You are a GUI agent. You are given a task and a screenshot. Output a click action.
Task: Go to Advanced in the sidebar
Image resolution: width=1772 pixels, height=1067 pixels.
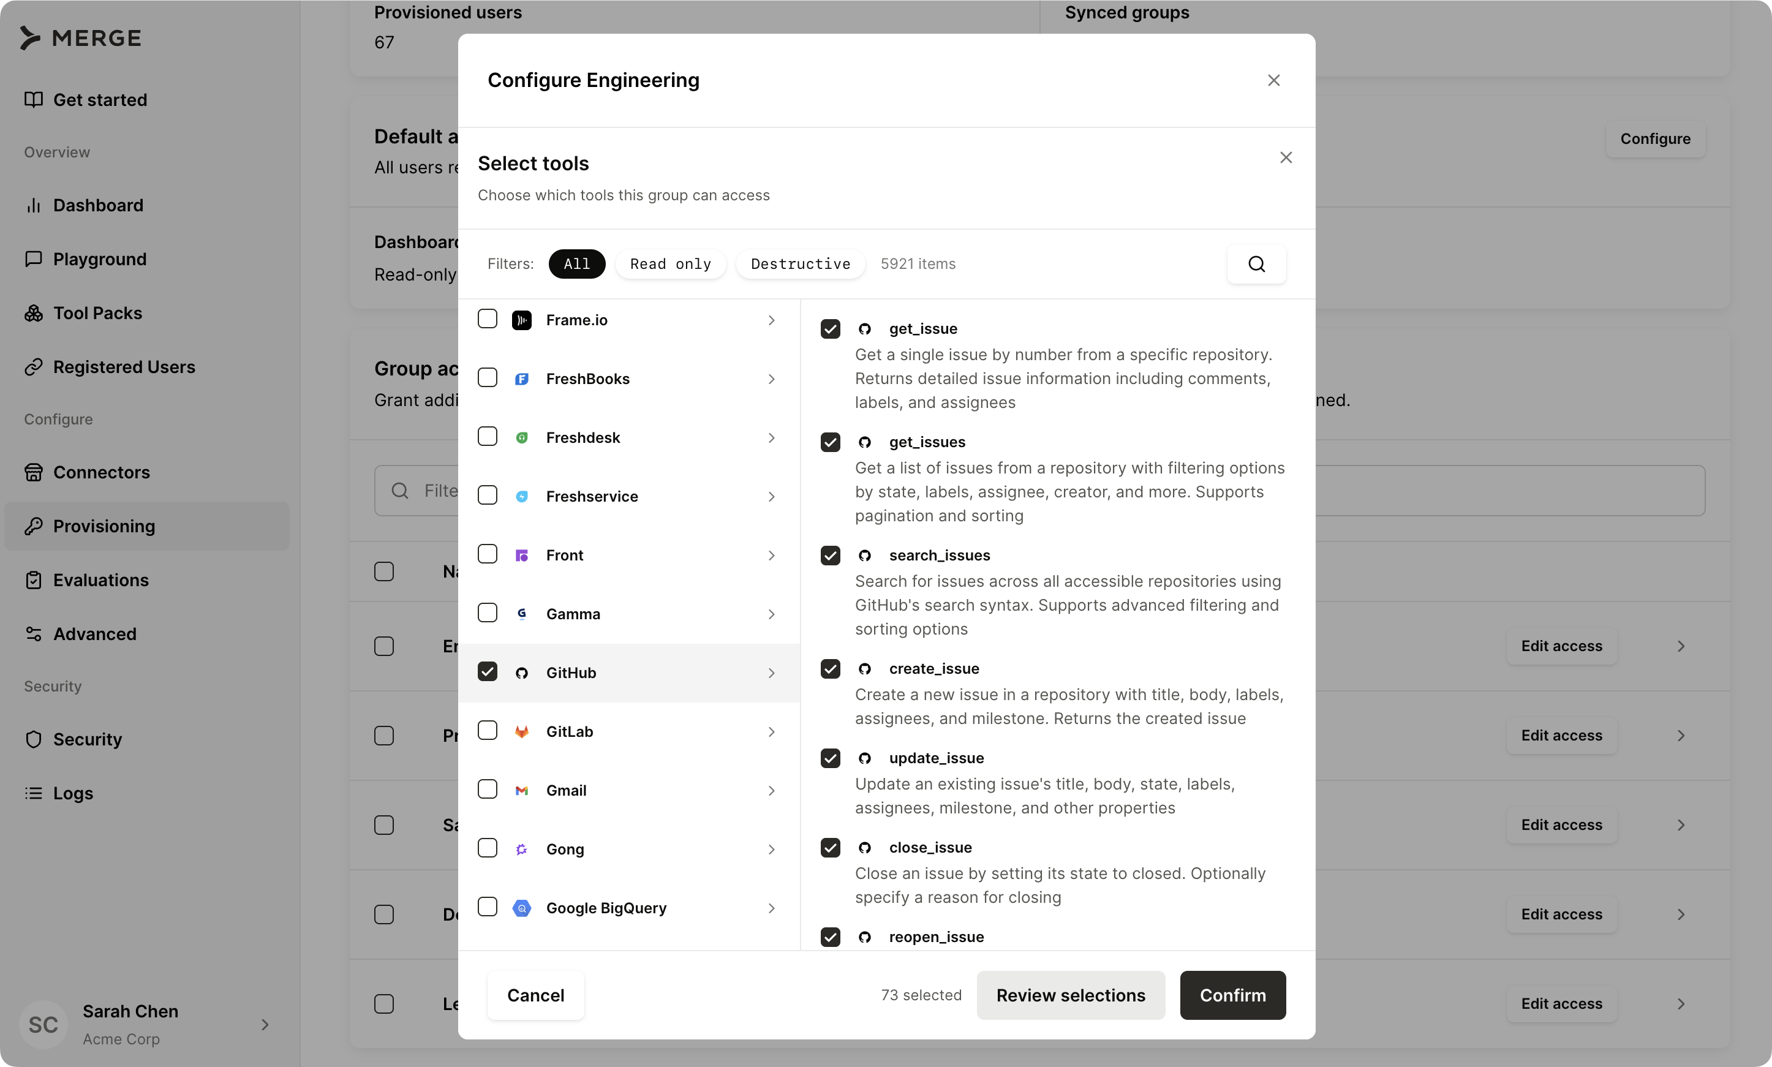tap(146, 634)
